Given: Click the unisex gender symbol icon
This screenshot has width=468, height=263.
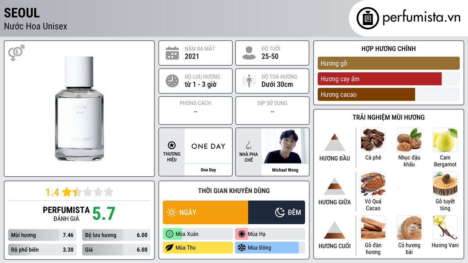Looking at the screenshot, I should click(x=16, y=53).
